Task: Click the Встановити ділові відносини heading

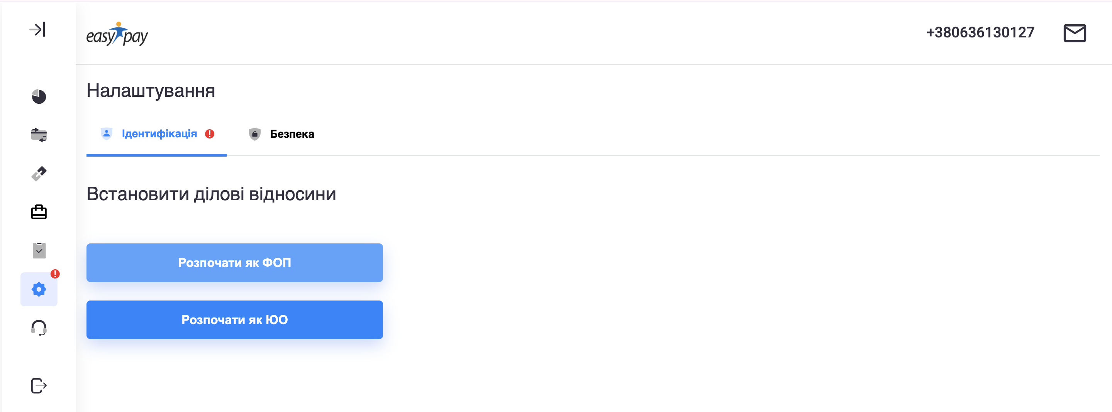Action: click(211, 194)
